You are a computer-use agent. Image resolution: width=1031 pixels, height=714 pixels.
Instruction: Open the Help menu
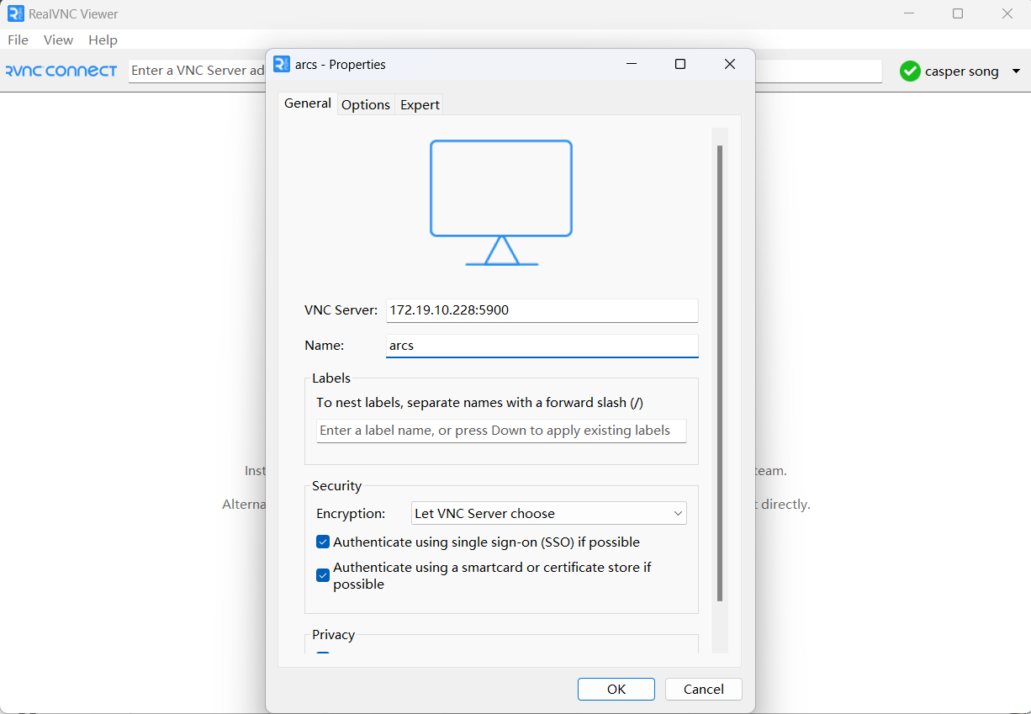[x=103, y=40]
